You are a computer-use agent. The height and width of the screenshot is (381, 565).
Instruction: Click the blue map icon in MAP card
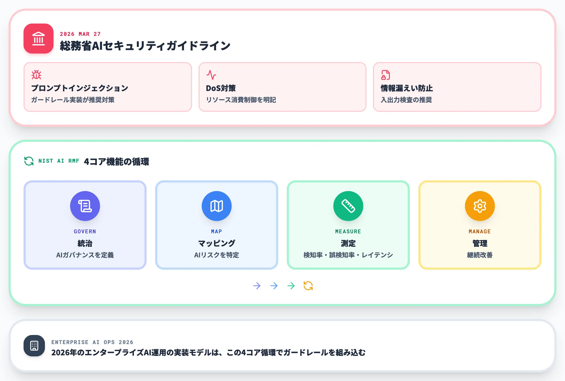pos(217,206)
